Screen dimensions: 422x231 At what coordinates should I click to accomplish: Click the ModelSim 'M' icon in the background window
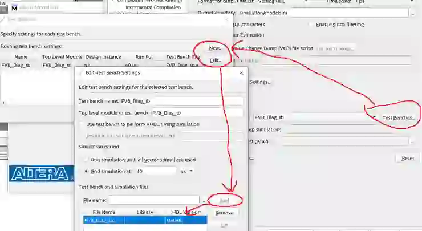click(x=14, y=8)
